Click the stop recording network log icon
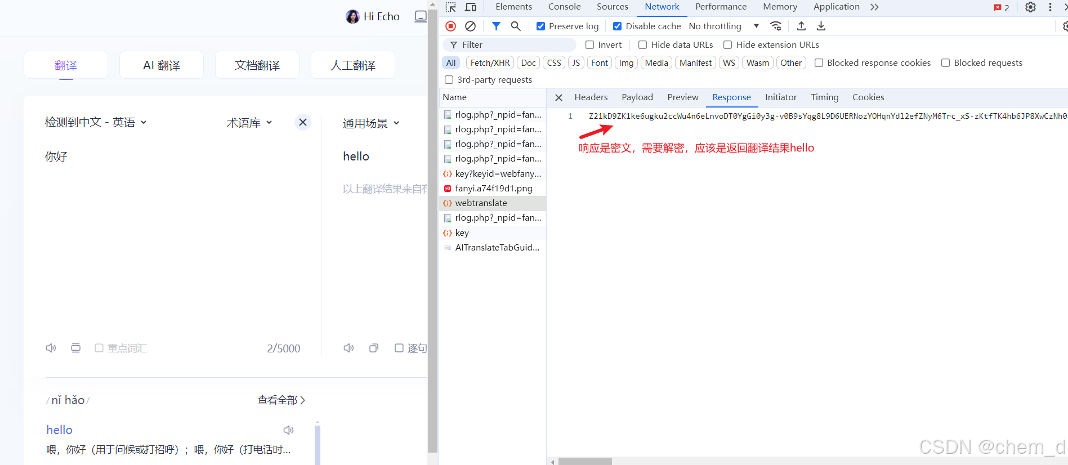 [x=450, y=26]
